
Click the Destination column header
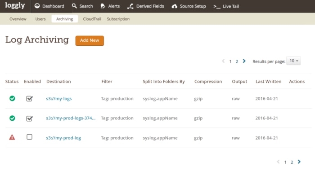click(58, 81)
